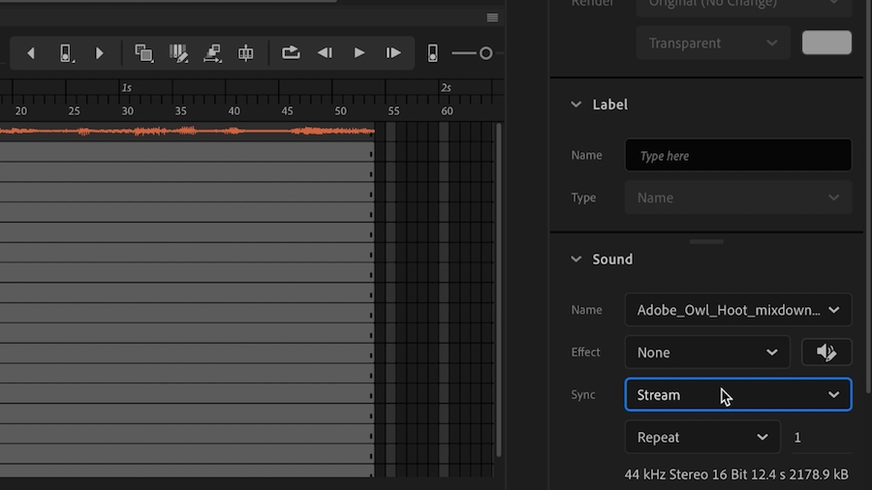Open the Edit Sound Envelope button

point(826,352)
